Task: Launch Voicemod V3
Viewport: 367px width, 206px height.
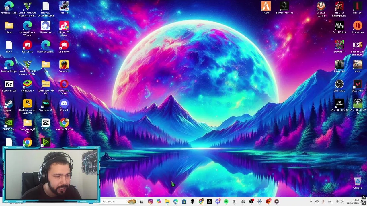Action: [x=46, y=105]
